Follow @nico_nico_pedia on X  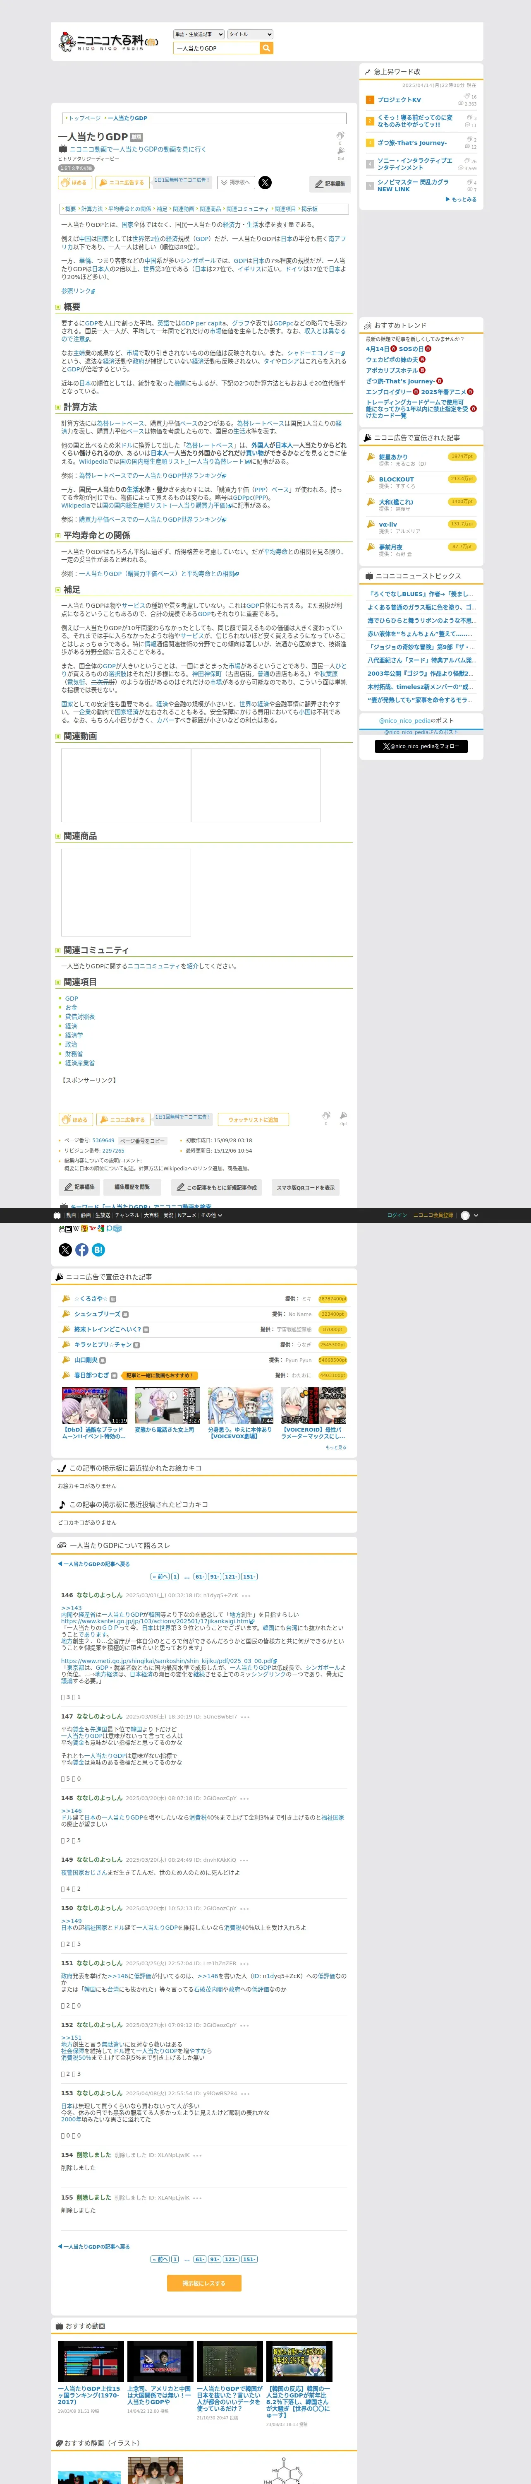point(421,746)
